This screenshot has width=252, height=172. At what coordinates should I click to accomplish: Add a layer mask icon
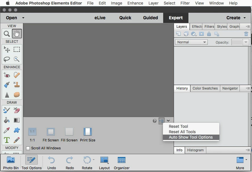coord(201,34)
